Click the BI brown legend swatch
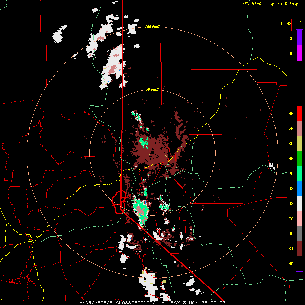This screenshot has height=305, width=305. coord(299,249)
